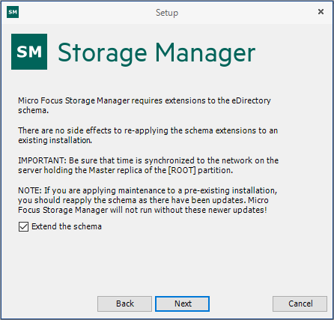Screen dimensions: 334x320
Task: Click the 'IMPORTANT: Be sure that time' paragraph
Action: 148,166
